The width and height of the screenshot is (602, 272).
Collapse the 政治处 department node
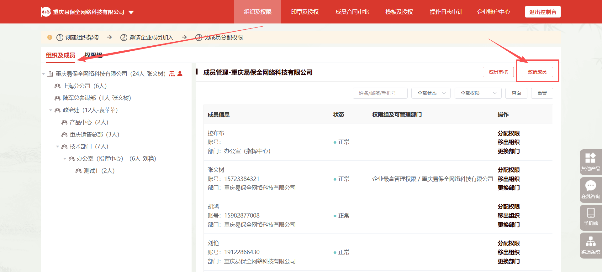[x=51, y=110]
